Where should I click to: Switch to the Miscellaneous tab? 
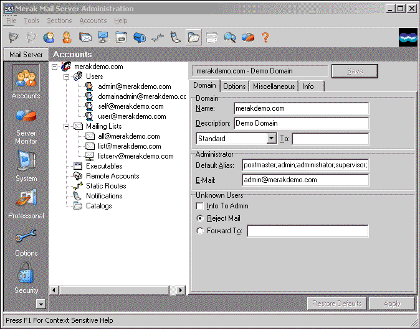click(274, 86)
